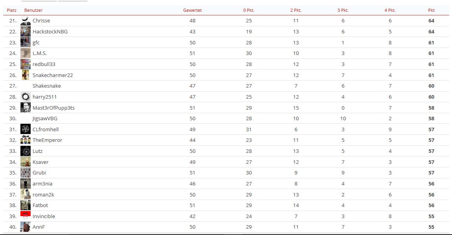Select JigsawVBG username entry
Image resolution: width=452 pixels, height=235 pixels.
tap(45, 119)
